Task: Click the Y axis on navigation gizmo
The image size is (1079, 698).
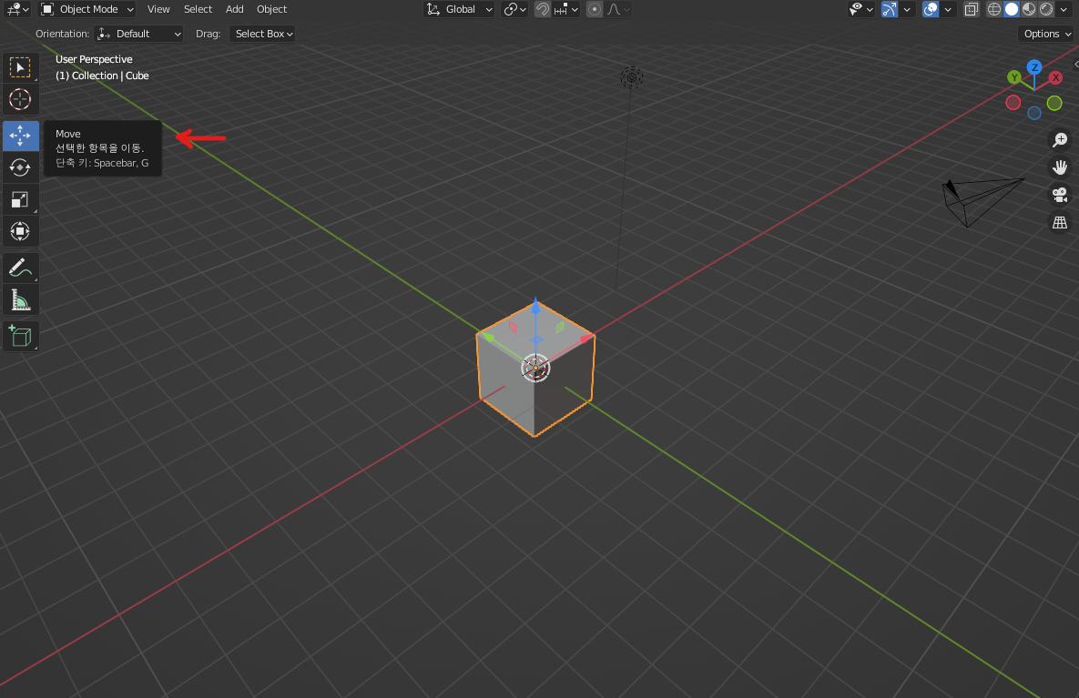Action: [x=1013, y=77]
